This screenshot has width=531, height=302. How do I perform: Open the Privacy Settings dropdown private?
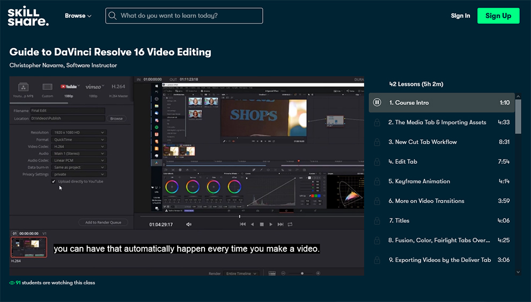coord(78,174)
